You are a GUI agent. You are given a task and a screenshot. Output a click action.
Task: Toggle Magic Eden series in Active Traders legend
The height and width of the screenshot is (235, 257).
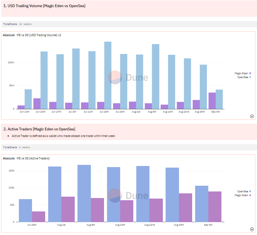click(242, 195)
